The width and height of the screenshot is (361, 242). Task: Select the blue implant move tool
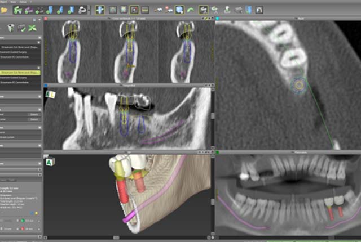coord(100,10)
